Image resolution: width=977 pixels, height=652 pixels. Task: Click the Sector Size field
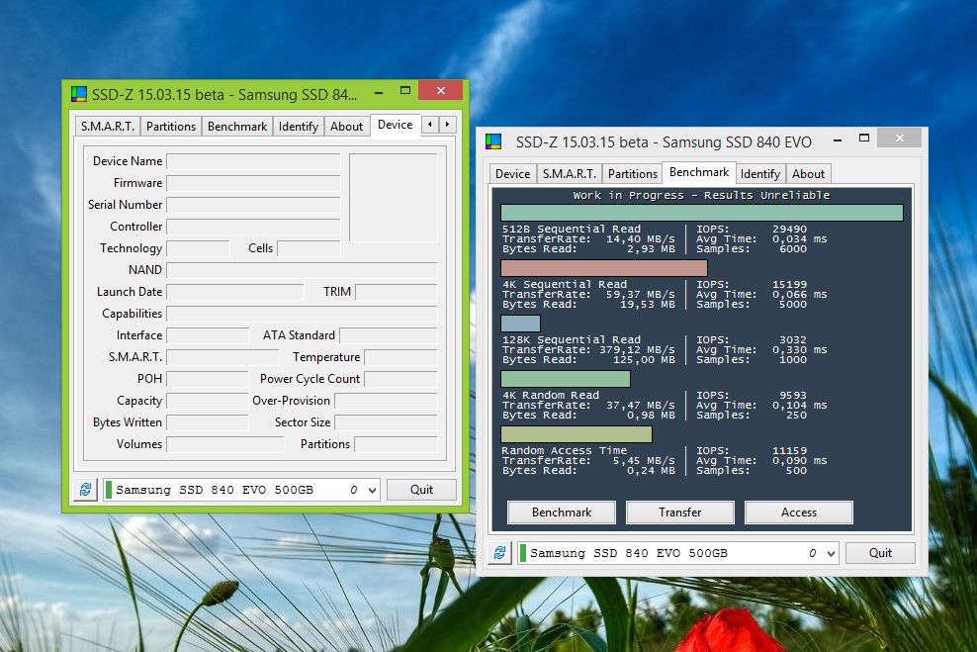pos(387,423)
